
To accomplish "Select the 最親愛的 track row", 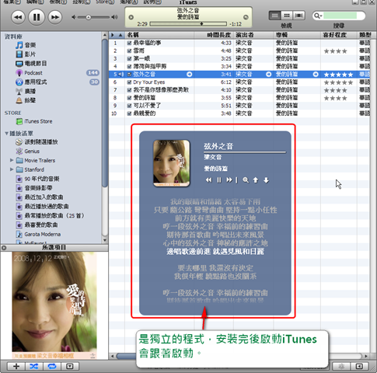I will click(239, 113).
